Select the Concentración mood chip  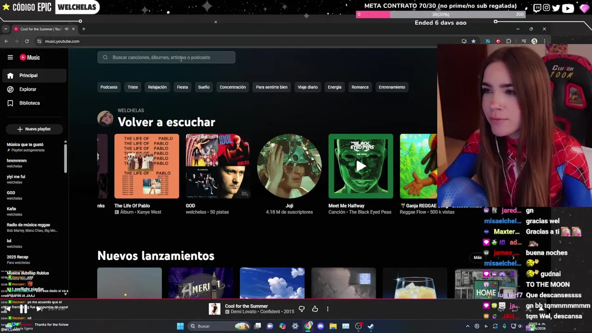point(233,87)
